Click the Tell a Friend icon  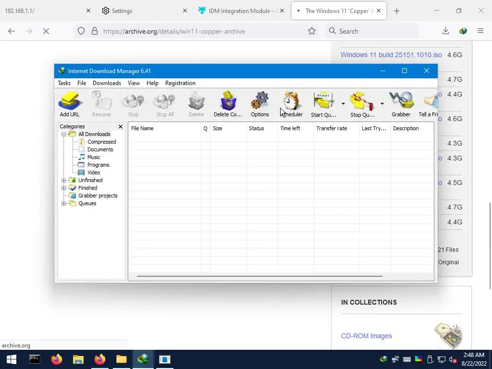point(429,104)
